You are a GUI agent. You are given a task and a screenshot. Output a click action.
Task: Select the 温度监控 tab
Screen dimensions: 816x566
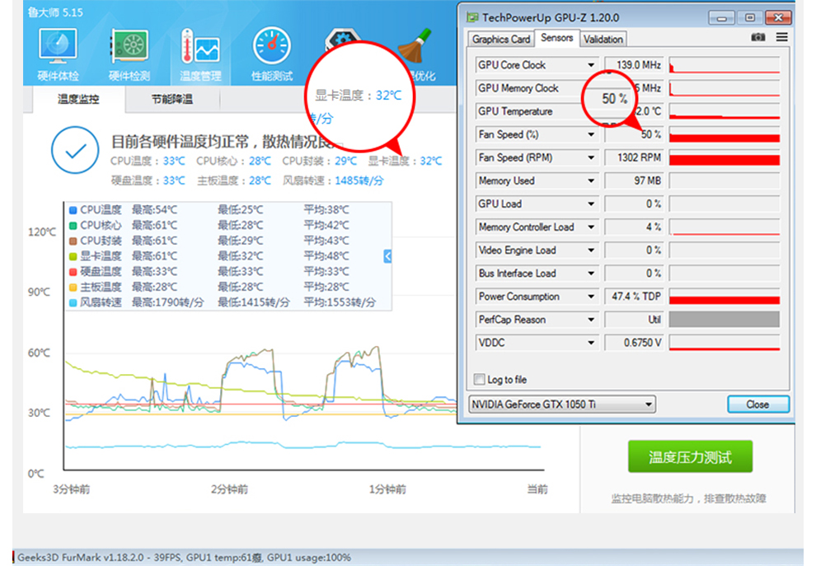[x=78, y=100]
